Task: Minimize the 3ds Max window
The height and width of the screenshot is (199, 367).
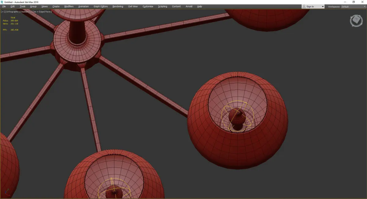Action: point(345,2)
